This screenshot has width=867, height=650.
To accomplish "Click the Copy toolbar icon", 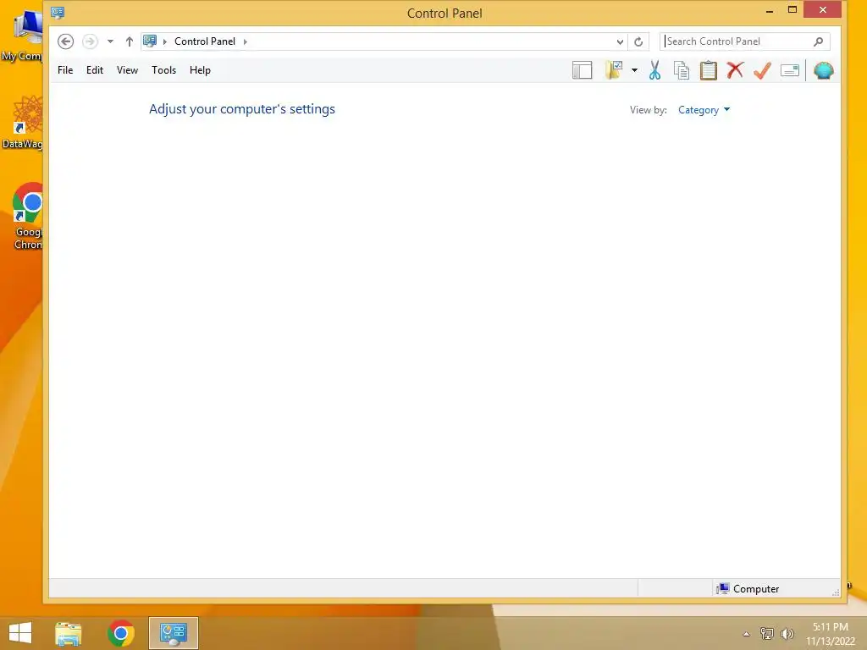I will point(682,70).
